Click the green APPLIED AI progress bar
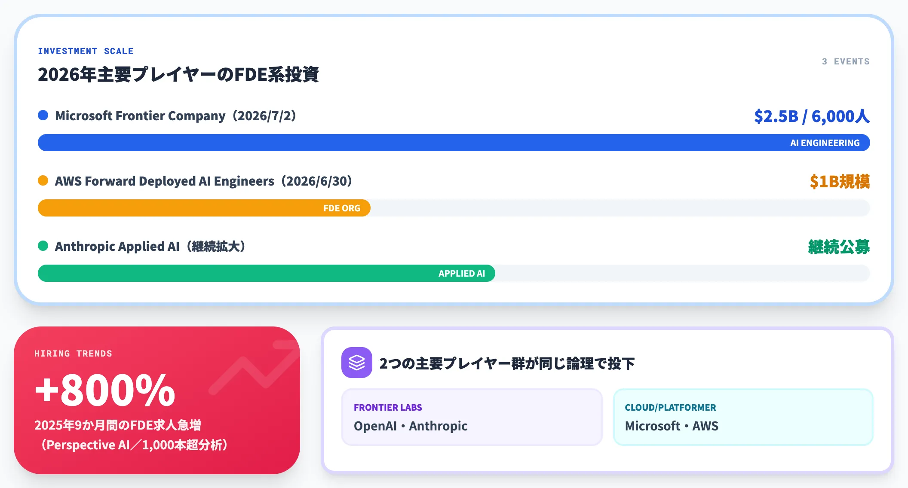The width and height of the screenshot is (908, 488). tap(267, 273)
